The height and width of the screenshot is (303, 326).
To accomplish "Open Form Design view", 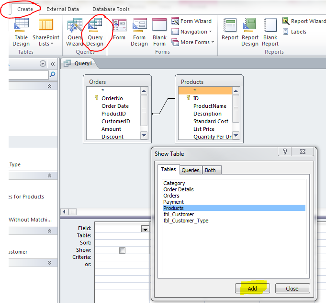I will click(139, 32).
